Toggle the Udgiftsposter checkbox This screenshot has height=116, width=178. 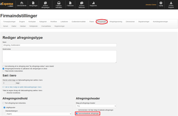[x=4, y=107]
